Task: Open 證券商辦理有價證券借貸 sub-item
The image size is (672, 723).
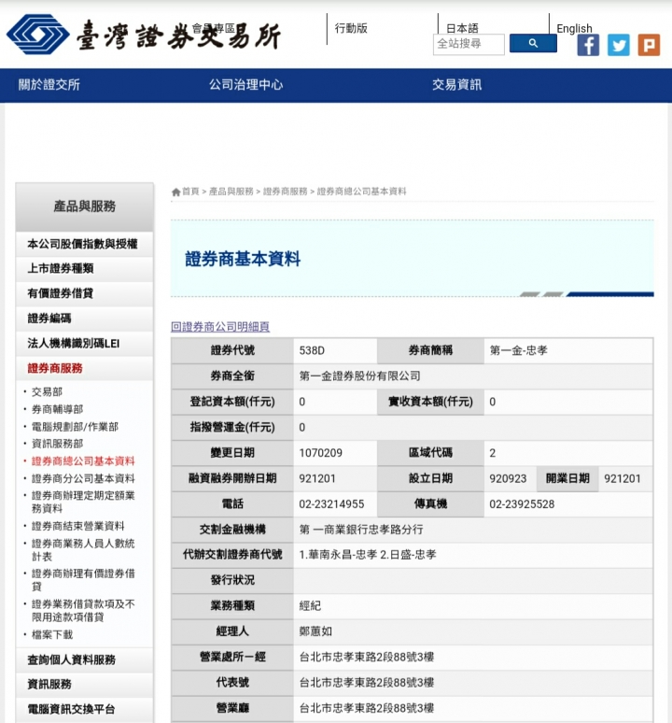Action: [x=83, y=580]
